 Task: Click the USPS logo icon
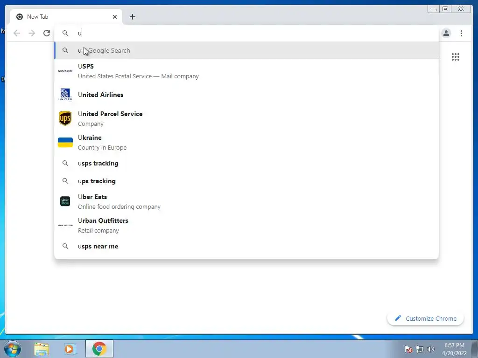65,71
